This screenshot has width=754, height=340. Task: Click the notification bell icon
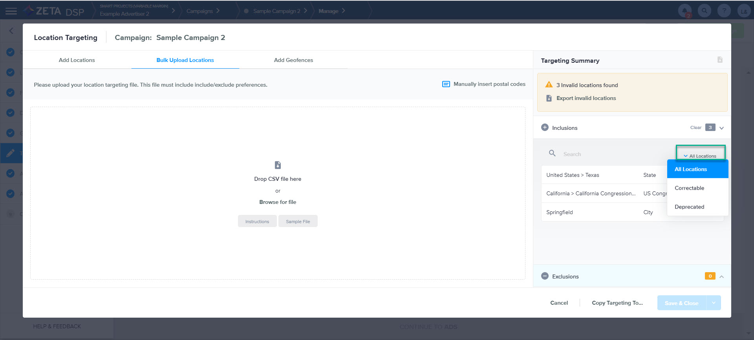tap(684, 11)
